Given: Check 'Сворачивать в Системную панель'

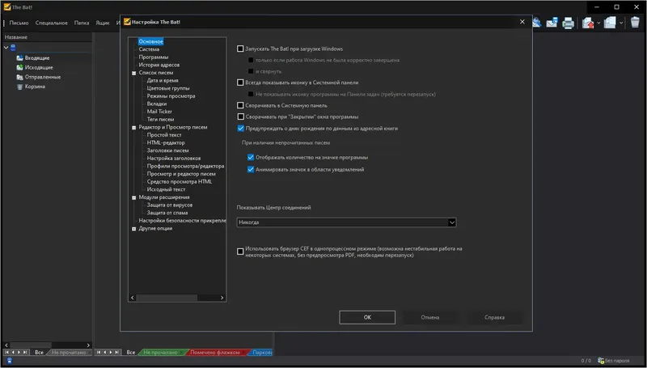Looking at the screenshot, I should 240,106.
